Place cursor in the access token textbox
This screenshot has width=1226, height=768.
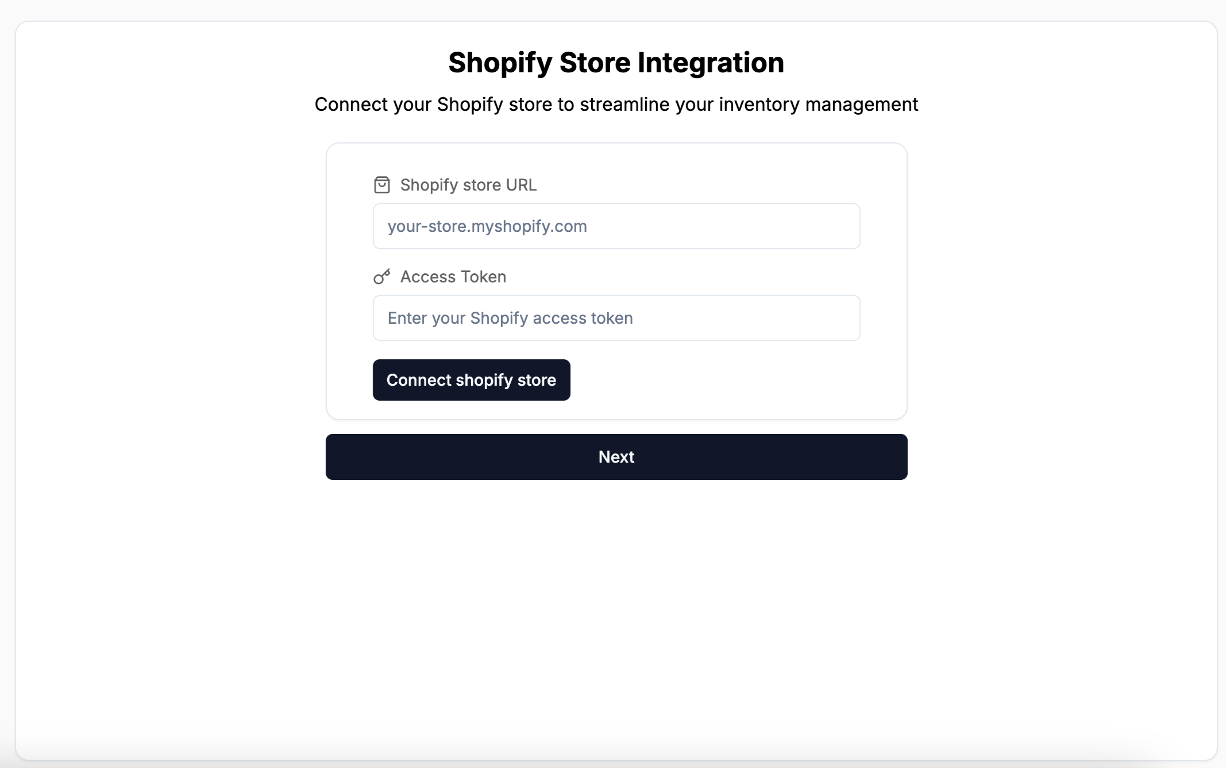tap(616, 318)
